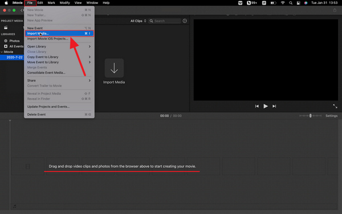Choose New Event from File menu
The image size is (342, 214).
click(59, 28)
